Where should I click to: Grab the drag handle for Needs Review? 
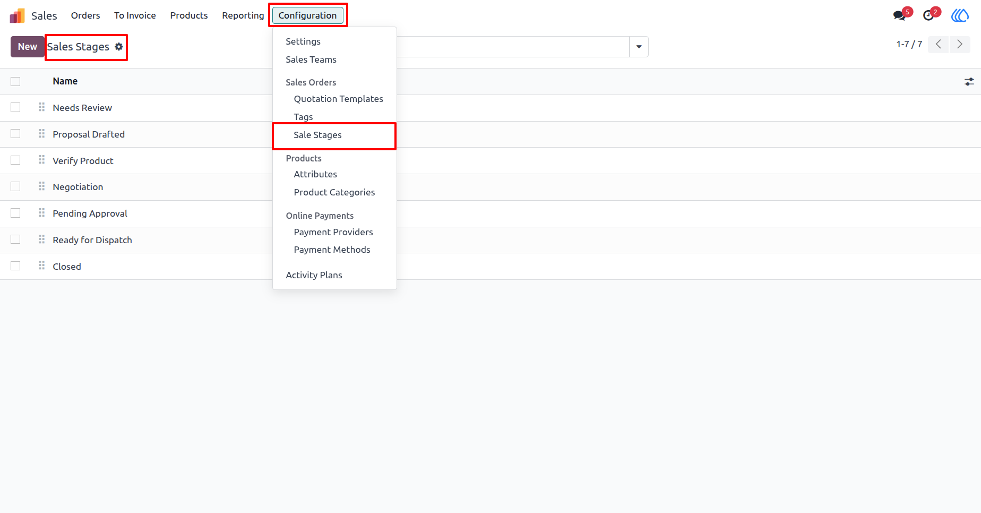pos(41,107)
